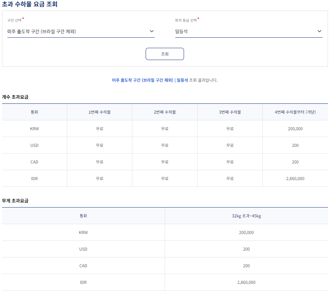Click the 통화 column header
The height and width of the screenshot is (294, 330).
(x=34, y=112)
